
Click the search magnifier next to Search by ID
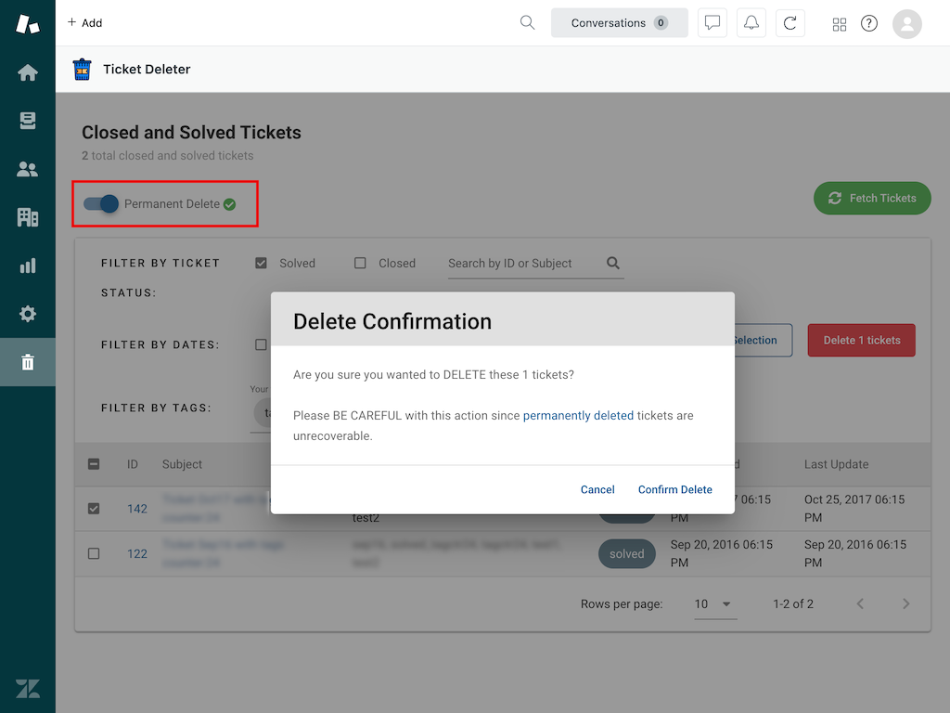[x=612, y=263]
